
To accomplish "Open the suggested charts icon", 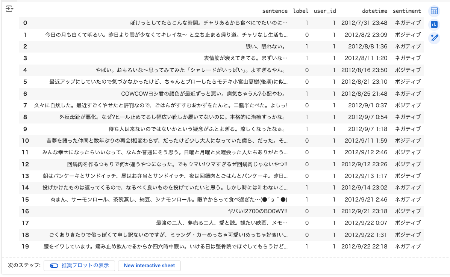I will (434, 25).
